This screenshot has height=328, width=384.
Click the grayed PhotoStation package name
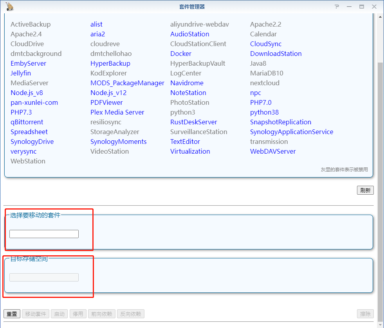tap(189, 102)
